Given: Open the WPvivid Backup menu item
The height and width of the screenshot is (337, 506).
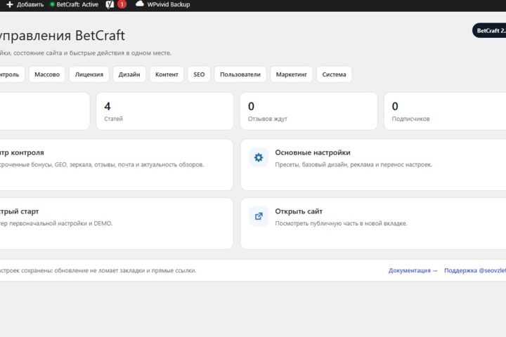Looking at the screenshot, I should point(162,4).
